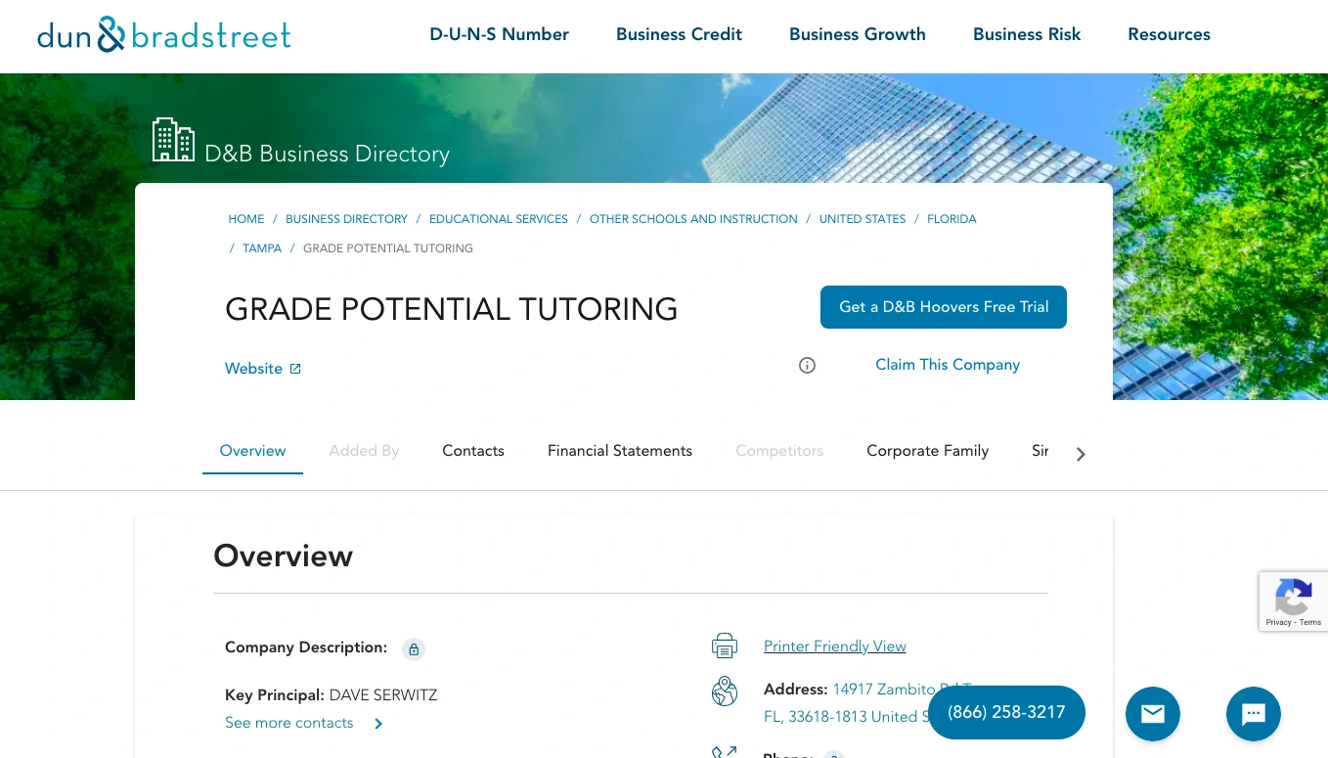Image resolution: width=1328 pixels, height=758 pixels.
Task: Click the D&B Business Directory building icon
Action: coord(173,139)
